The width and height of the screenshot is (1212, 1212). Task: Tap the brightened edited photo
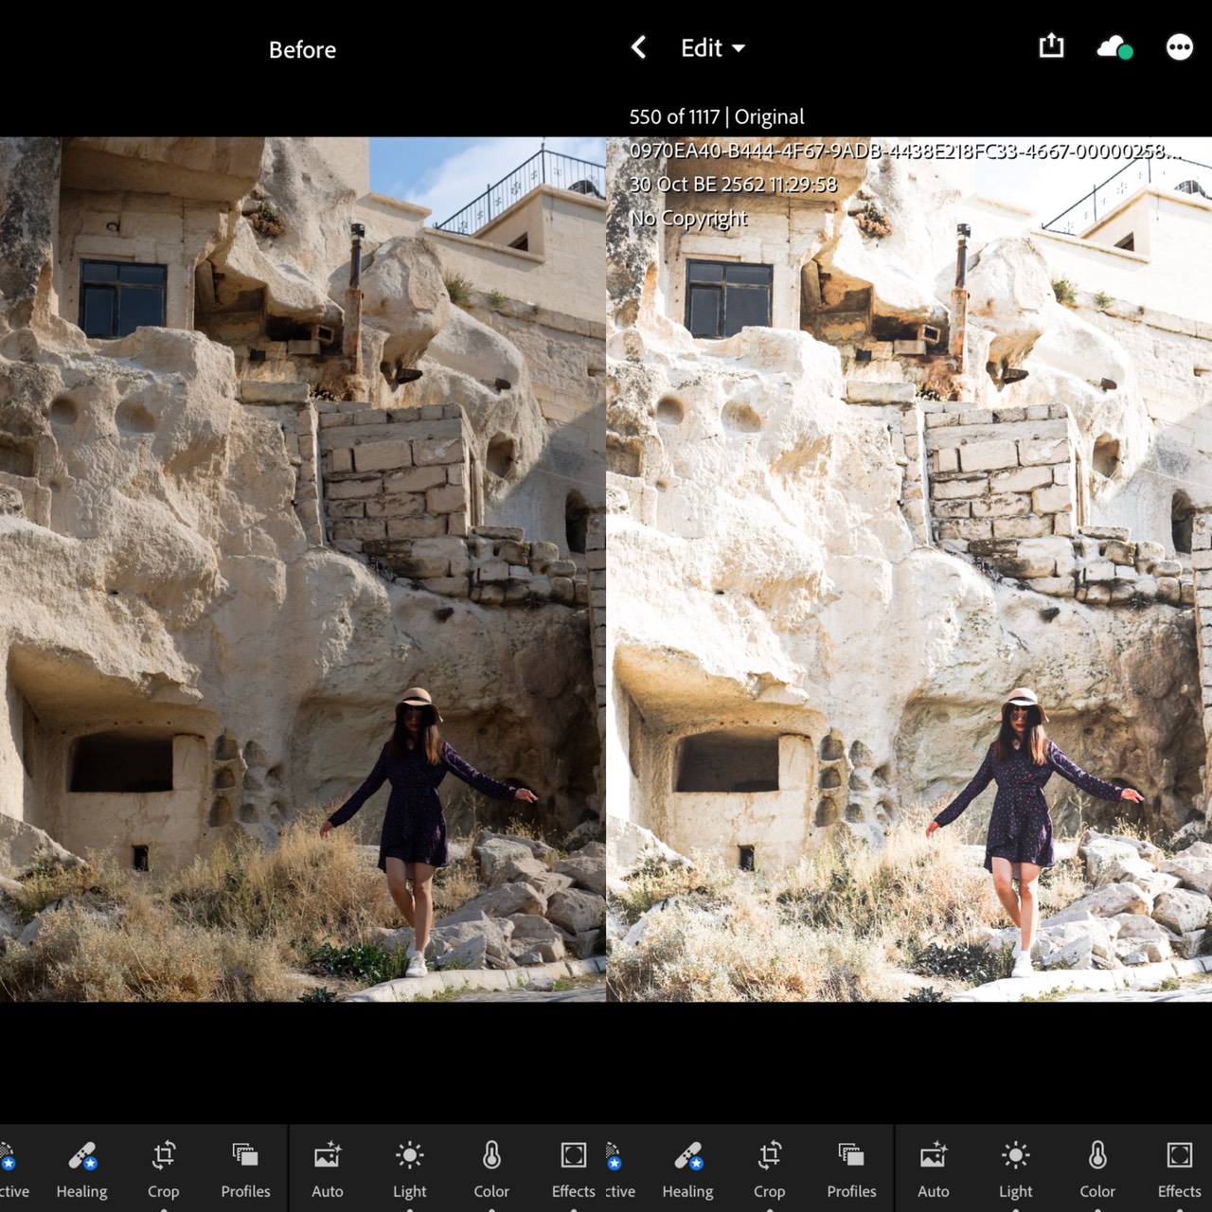[x=909, y=569]
